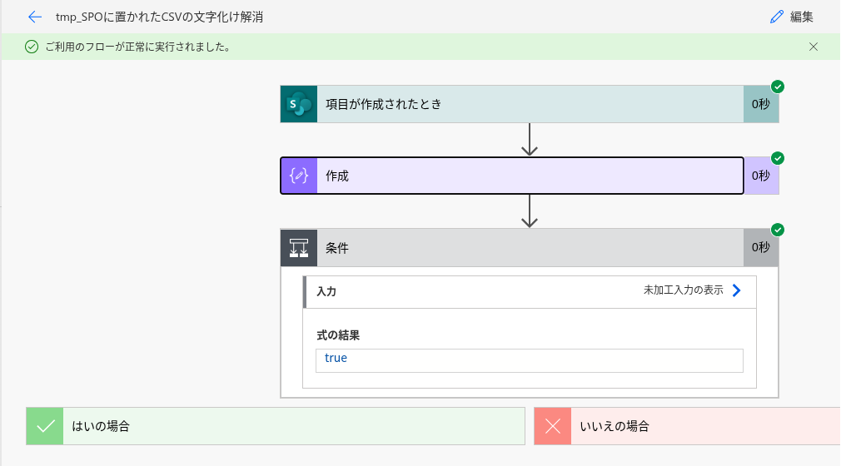Click the pencil edit icon
Screen dimensions: 841x466
[x=777, y=17]
